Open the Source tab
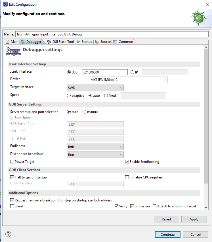 [x=103, y=42]
